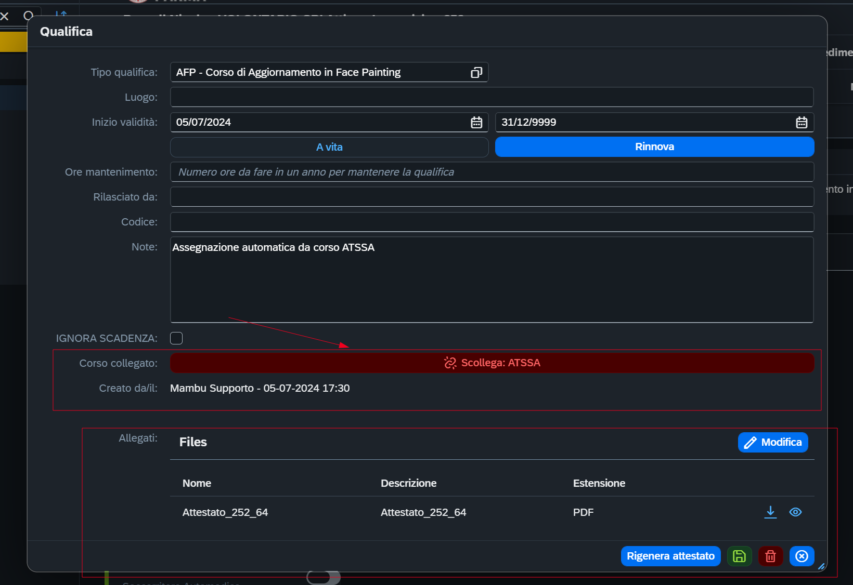This screenshot has height=585, width=853.
Task: Unlink the course via Scollega: ATSSA
Action: 492,363
